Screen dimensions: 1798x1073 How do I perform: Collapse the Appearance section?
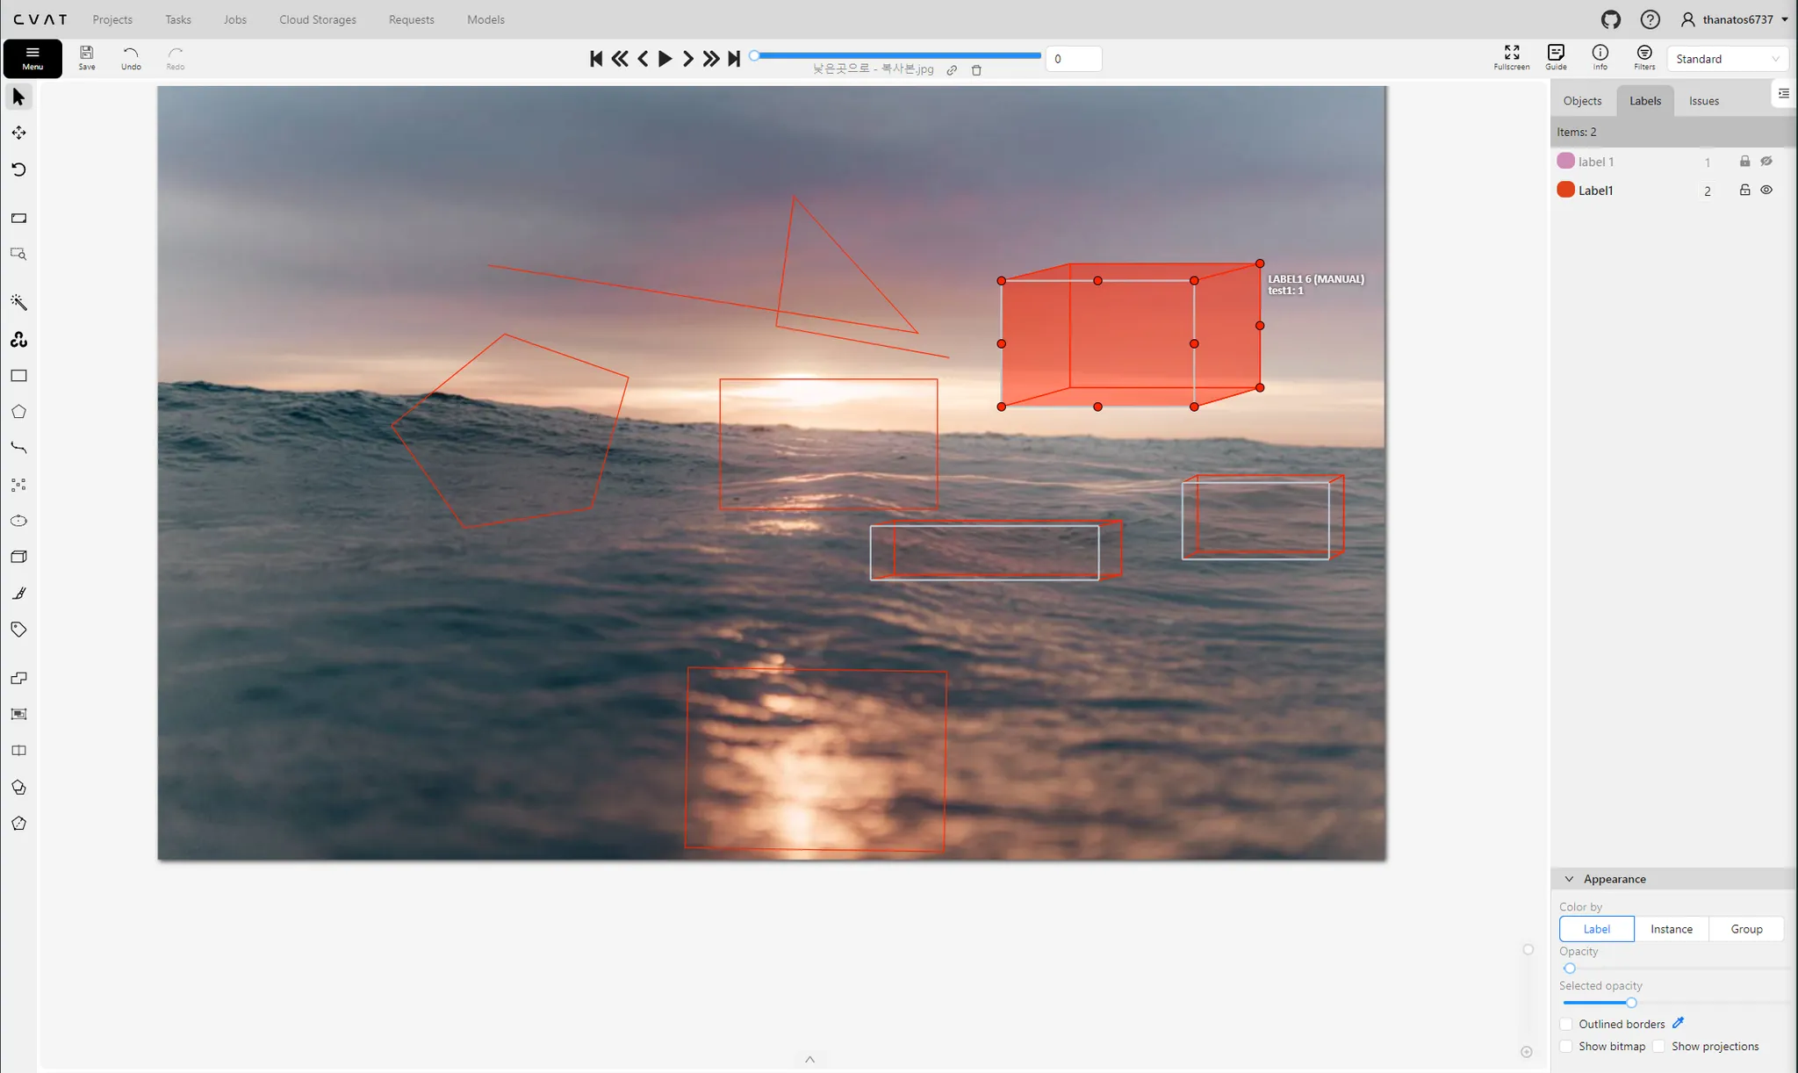1569,879
